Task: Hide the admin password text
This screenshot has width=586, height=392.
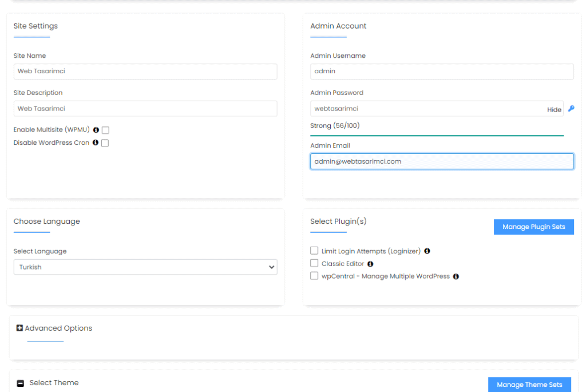Action: (x=554, y=109)
